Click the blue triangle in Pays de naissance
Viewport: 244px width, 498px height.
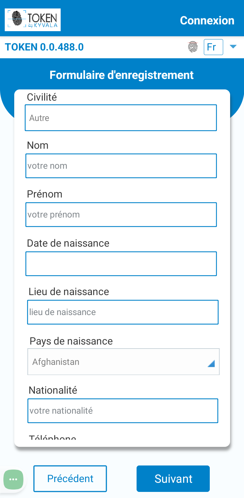[x=211, y=364]
